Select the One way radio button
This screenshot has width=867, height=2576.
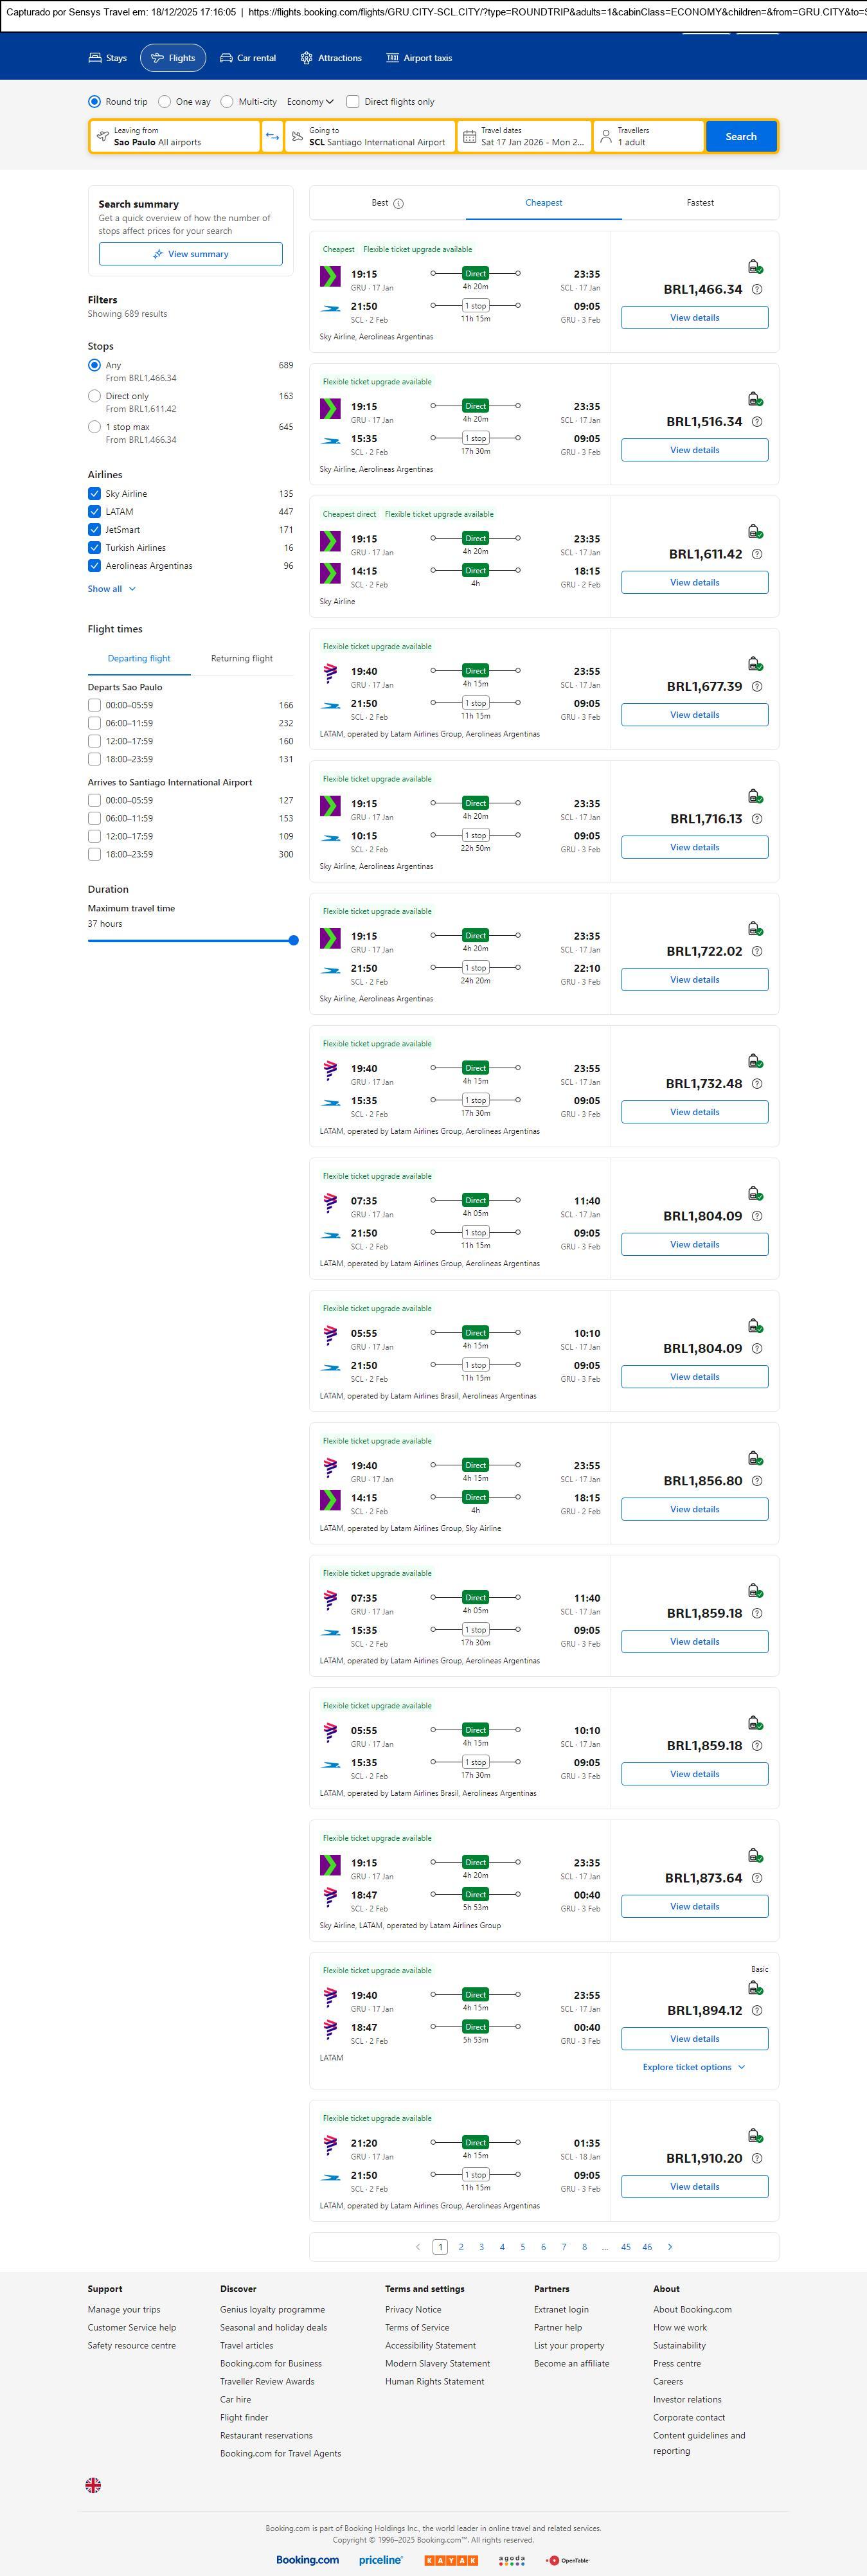[x=165, y=102]
